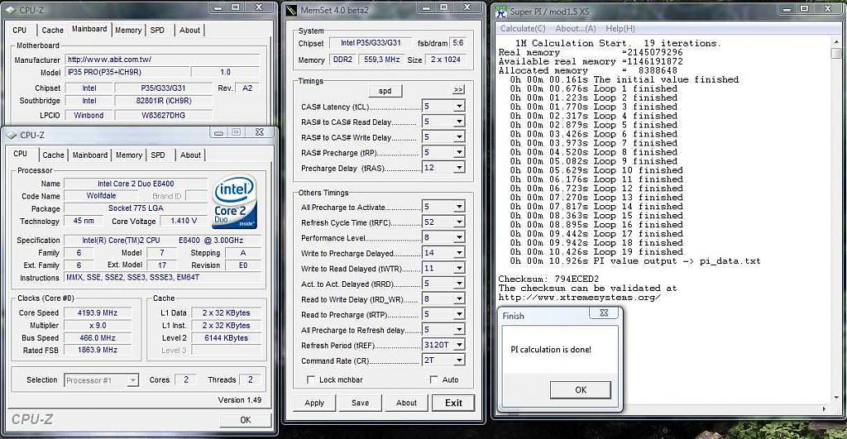Click the xtremesystems.org URL line in Super PI
Viewport: 847px width, 439px height.
pyautogui.click(x=579, y=298)
